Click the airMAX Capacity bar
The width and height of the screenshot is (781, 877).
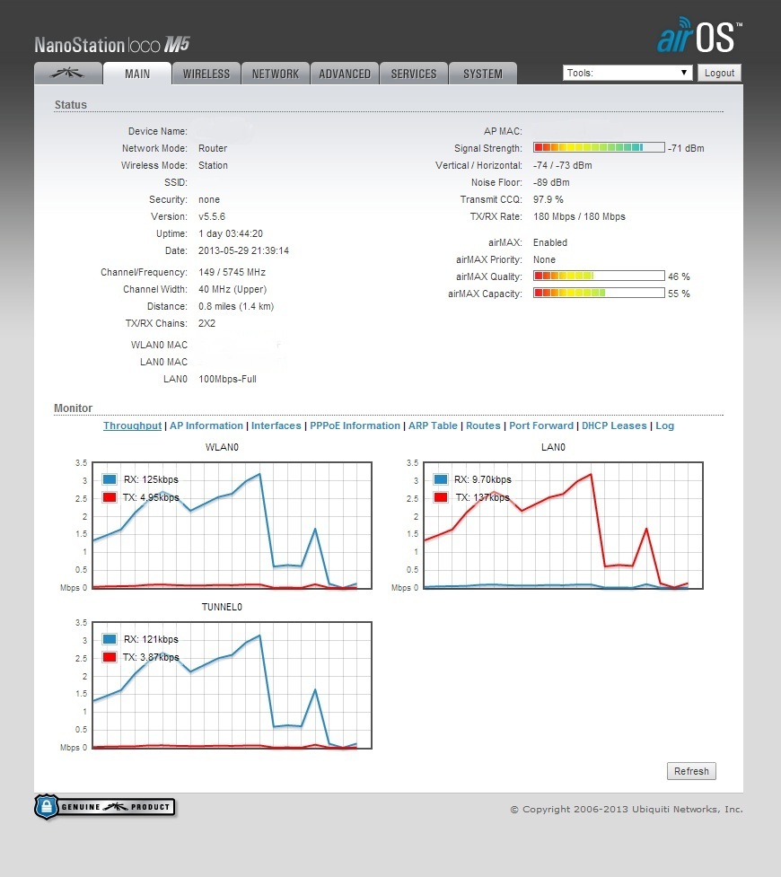click(599, 293)
